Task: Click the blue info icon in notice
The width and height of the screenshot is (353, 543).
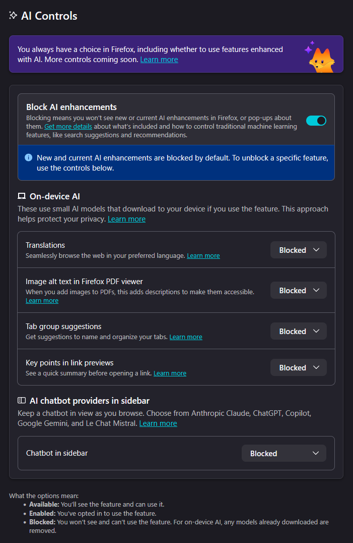Action: (x=29, y=158)
